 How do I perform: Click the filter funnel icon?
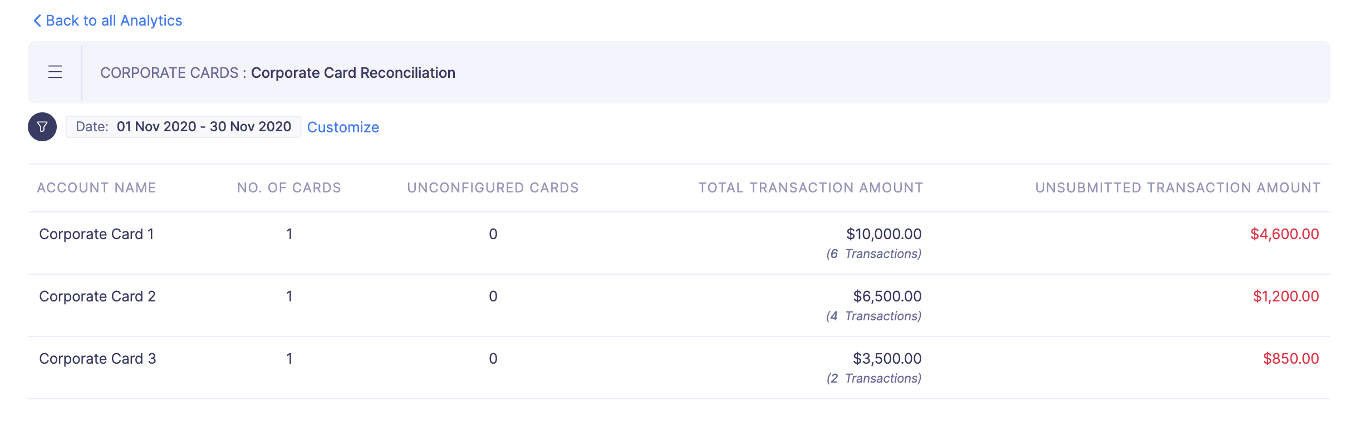pos(42,127)
